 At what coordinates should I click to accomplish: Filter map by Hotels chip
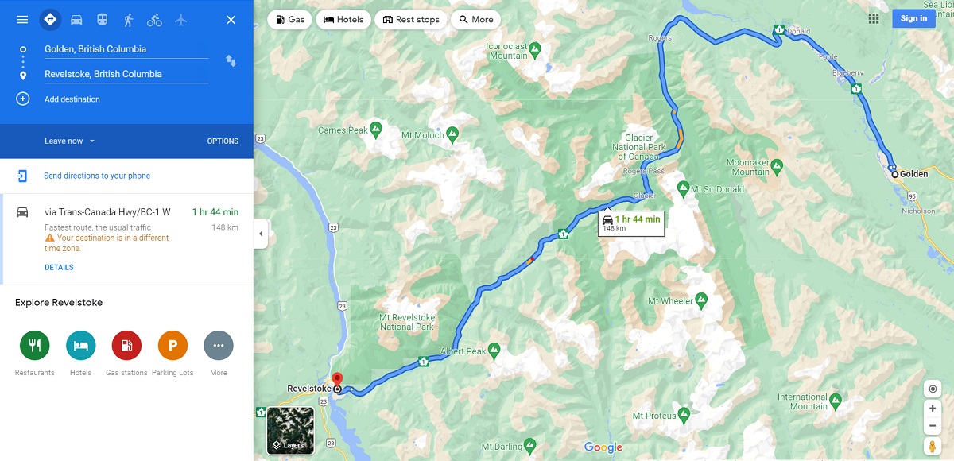[x=343, y=20]
